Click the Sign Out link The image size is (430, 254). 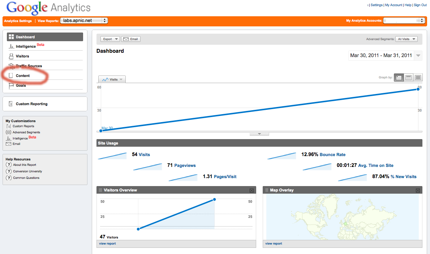tap(420, 5)
